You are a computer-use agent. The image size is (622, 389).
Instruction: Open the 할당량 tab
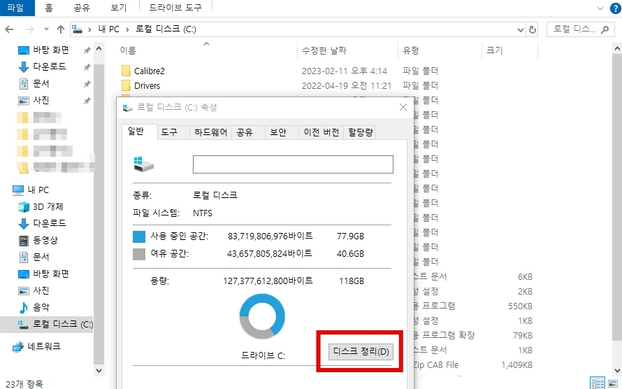pyautogui.click(x=360, y=132)
